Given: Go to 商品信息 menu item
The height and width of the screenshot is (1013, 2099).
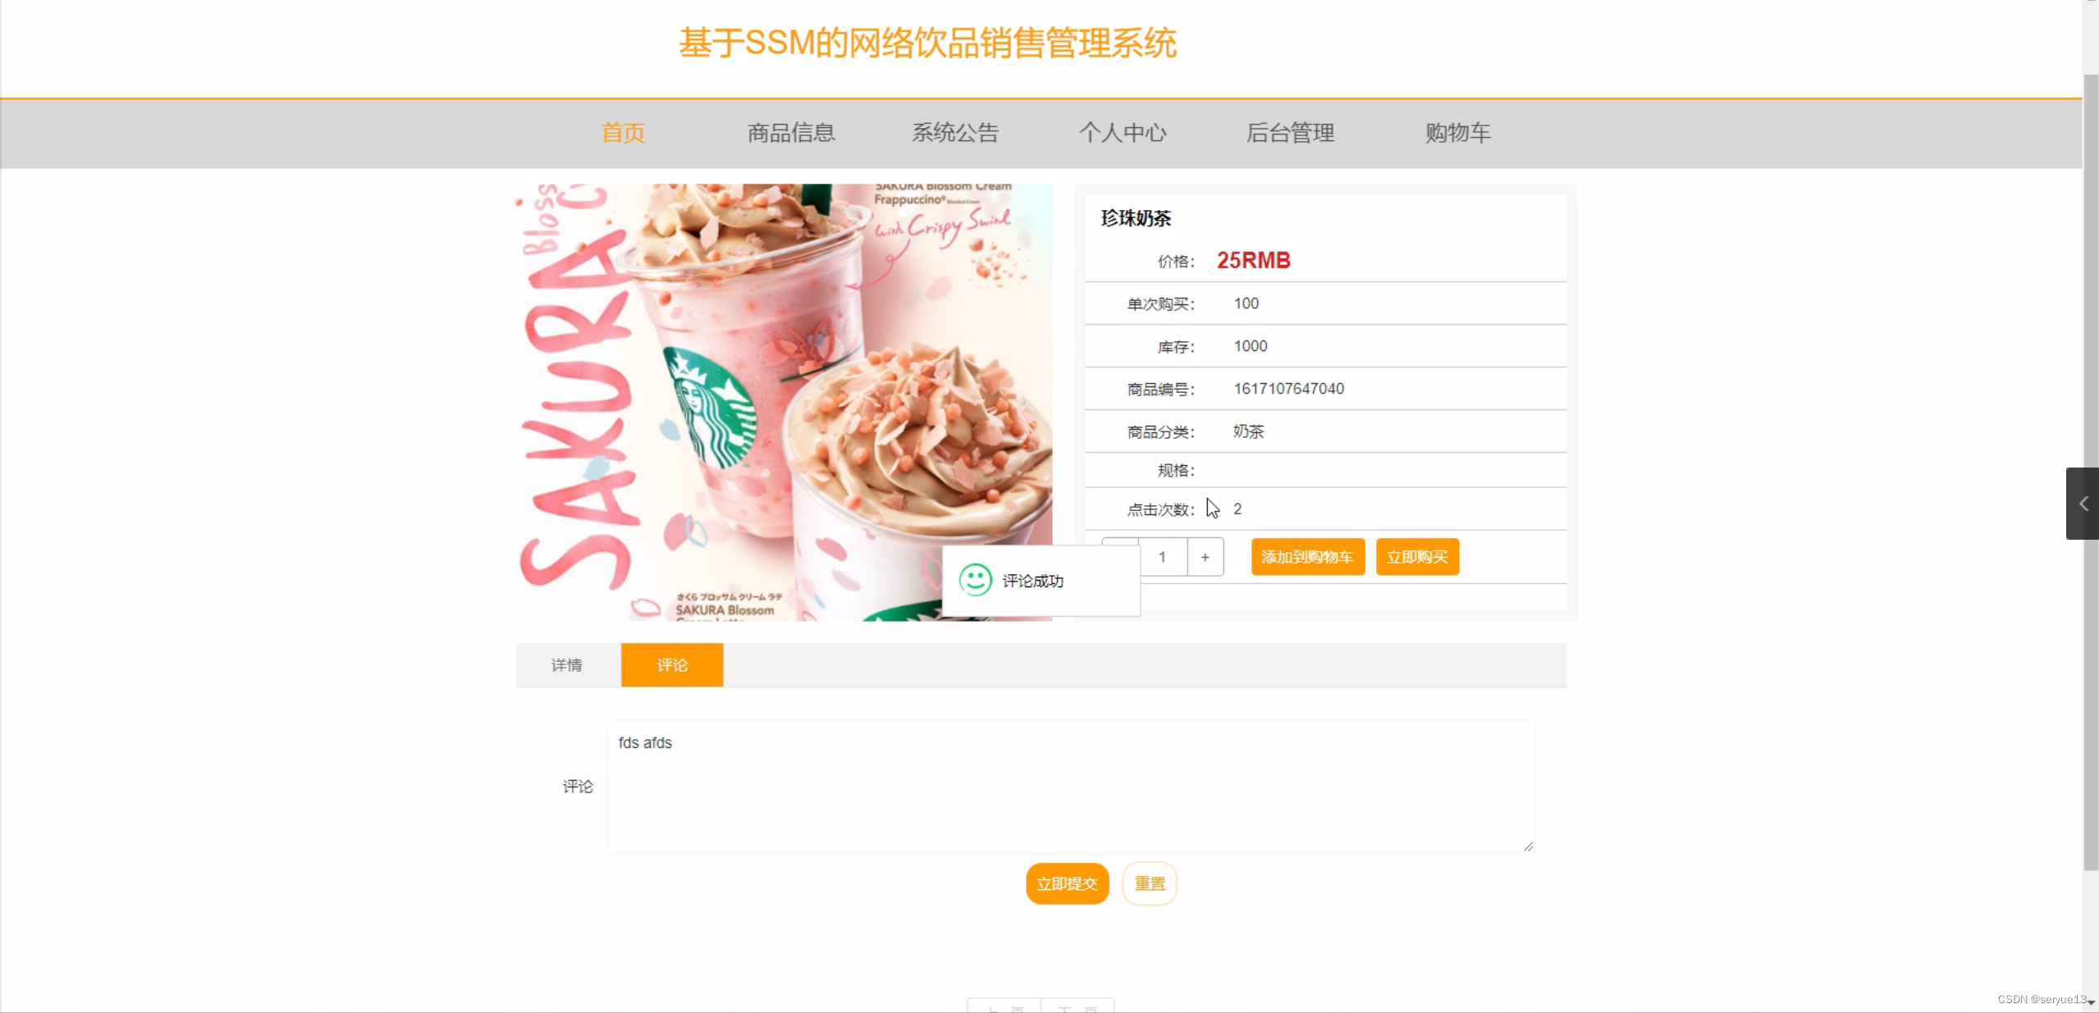Looking at the screenshot, I should 791,133.
